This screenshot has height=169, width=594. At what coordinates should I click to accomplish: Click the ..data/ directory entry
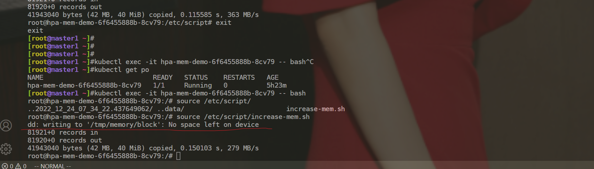[171, 109]
